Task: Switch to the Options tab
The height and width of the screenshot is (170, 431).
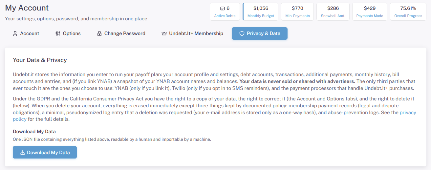Action: coord(68,33)
